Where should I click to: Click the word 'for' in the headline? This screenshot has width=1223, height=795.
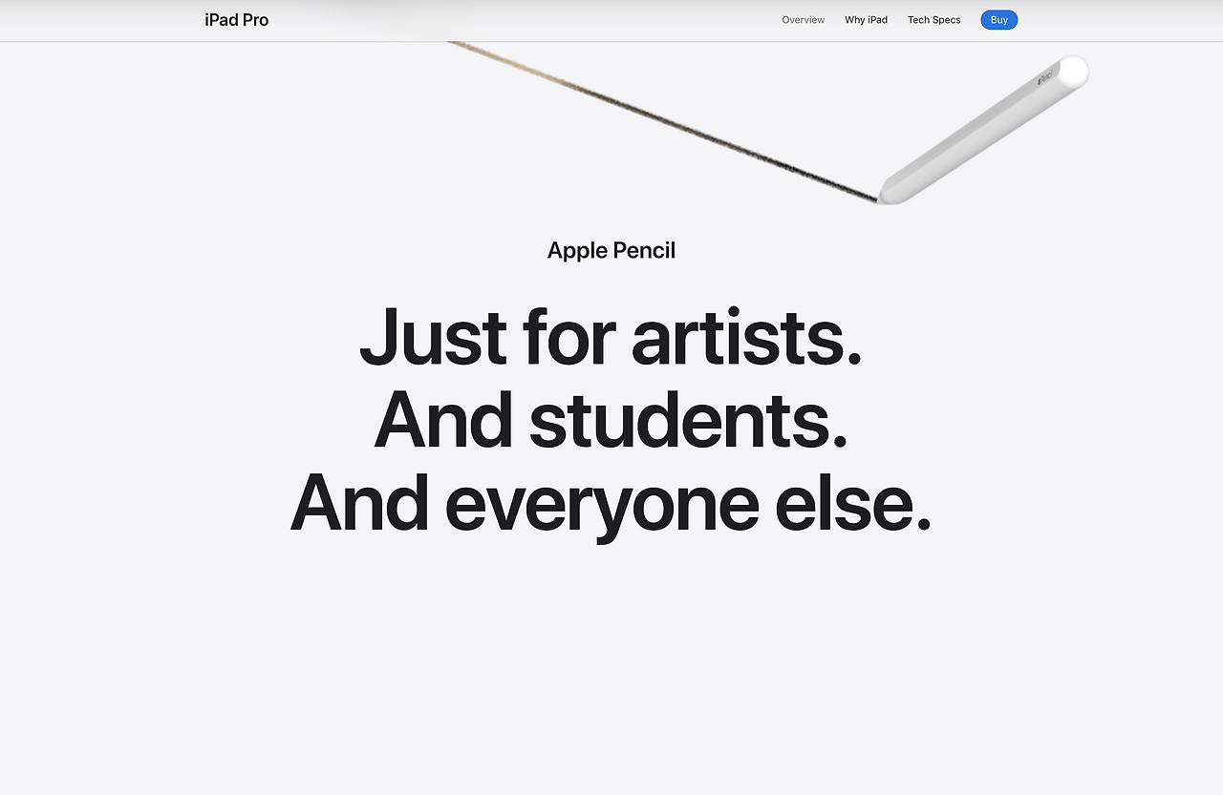click(x=569, y=336)
